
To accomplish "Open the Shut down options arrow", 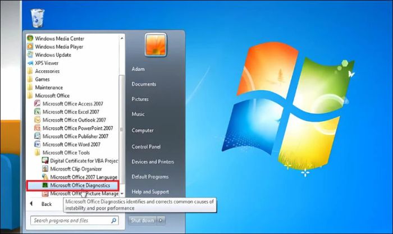I will click(161, 220).
